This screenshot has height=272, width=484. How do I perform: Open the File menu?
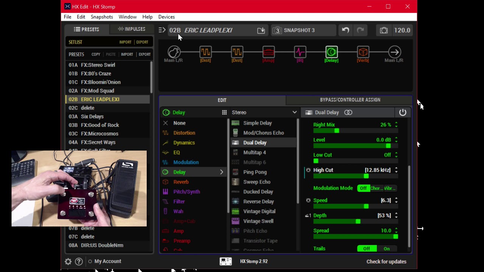tap(68, 17)
